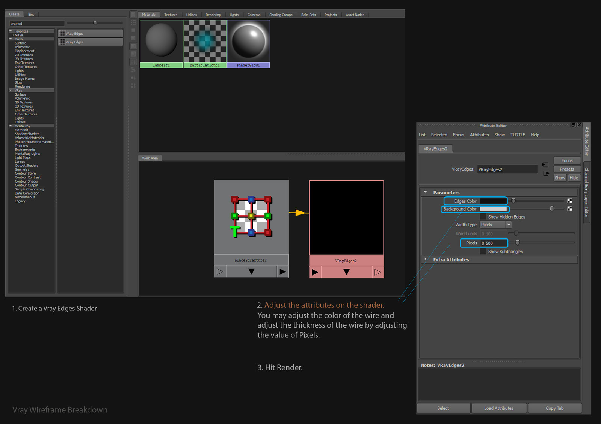This screenshot has height=424, width=601.
Task: Click the Load Attributes button
Action: pyautogui.click(x=499, y=408)
